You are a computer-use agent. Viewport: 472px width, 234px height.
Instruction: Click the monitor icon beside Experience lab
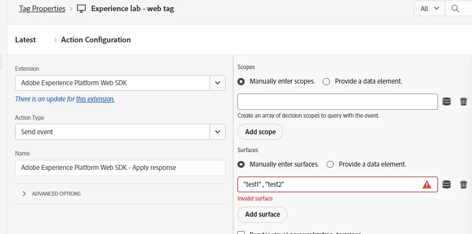[81, 9]
